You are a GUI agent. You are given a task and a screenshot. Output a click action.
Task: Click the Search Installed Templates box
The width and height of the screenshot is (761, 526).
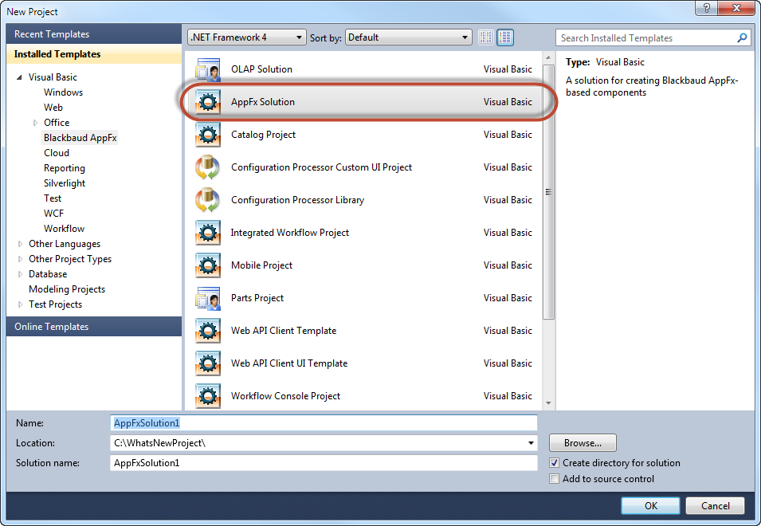click(653, 37)
